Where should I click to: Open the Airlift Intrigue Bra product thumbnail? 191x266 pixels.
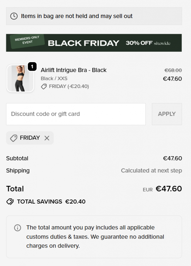[20, 78]
